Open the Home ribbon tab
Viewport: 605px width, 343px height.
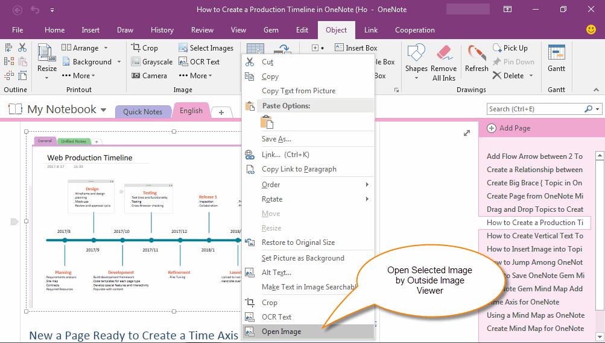click(x=54, y=29)
